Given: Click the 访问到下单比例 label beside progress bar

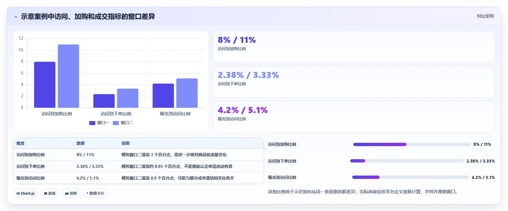Looking at the screenshot, I should (282, 161).
